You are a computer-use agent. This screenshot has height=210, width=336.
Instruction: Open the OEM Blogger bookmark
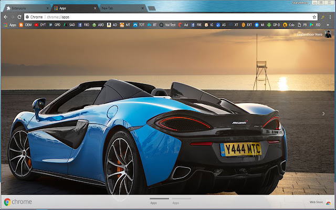pos(26,25)
